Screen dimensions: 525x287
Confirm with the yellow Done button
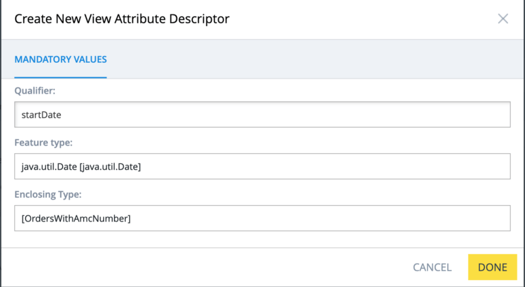[492, 267]
